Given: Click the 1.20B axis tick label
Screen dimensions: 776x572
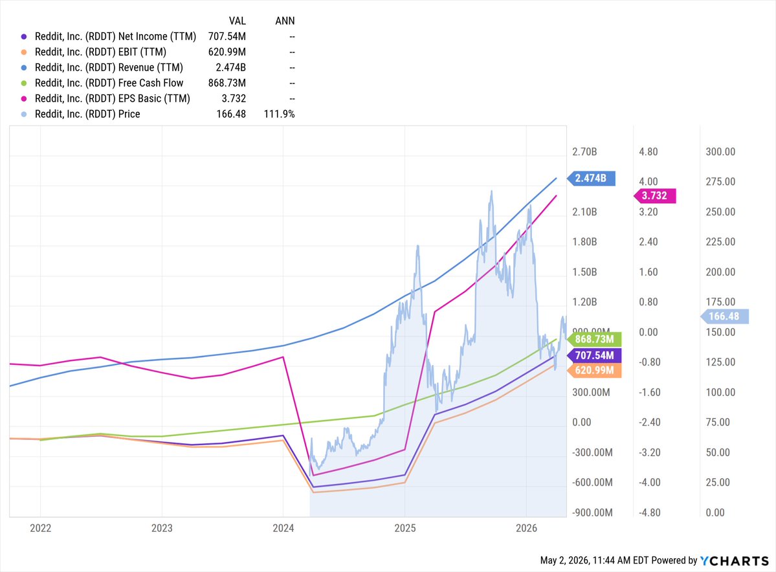Looking at the screenshot, I should coord(584,302).
